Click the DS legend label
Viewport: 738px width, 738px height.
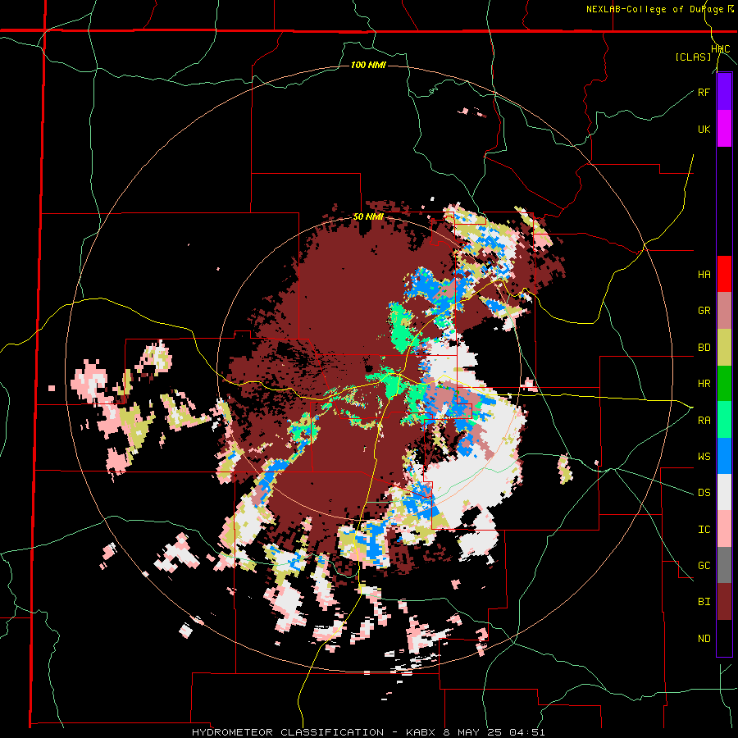[x=704, y=493]
